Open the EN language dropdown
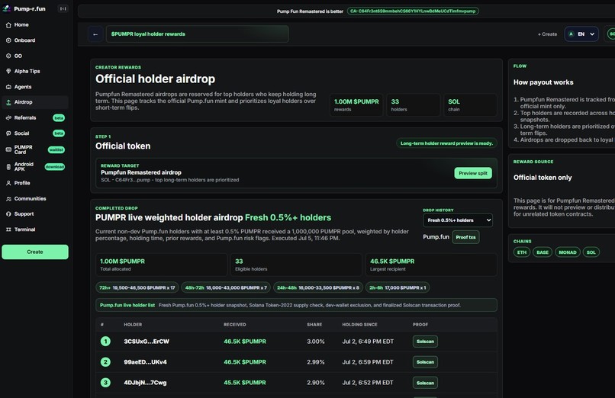Viewport: 615px width, 398px height. (581, 34)
